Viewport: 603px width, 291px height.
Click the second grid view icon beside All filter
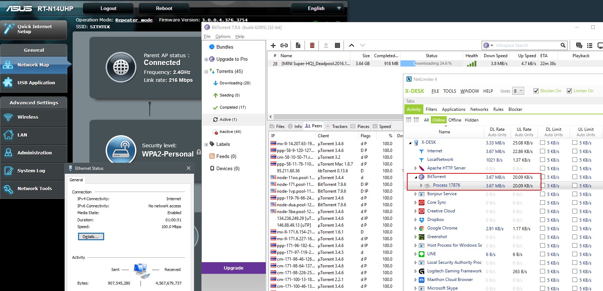tap(416, 120)
